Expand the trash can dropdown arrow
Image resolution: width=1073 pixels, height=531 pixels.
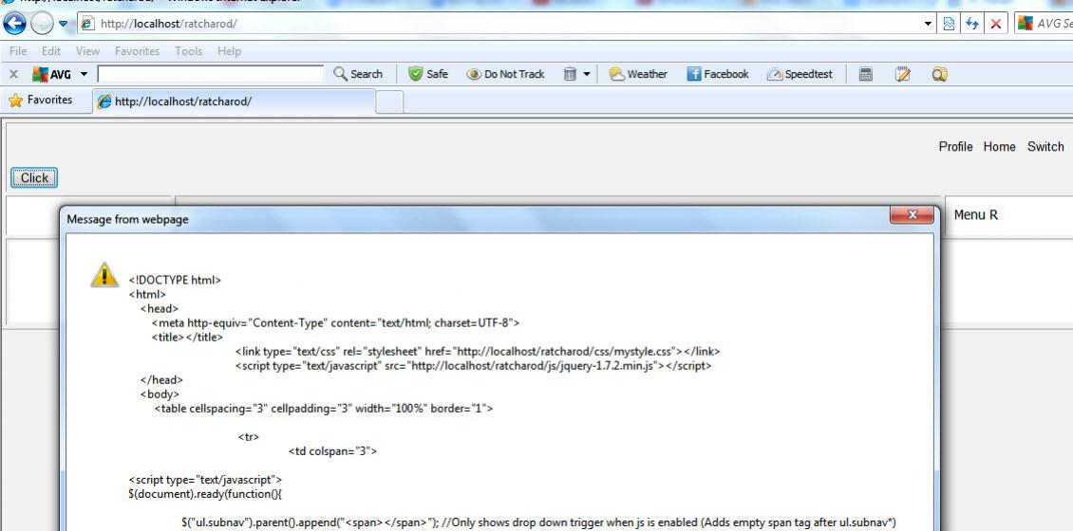[587, 74]
